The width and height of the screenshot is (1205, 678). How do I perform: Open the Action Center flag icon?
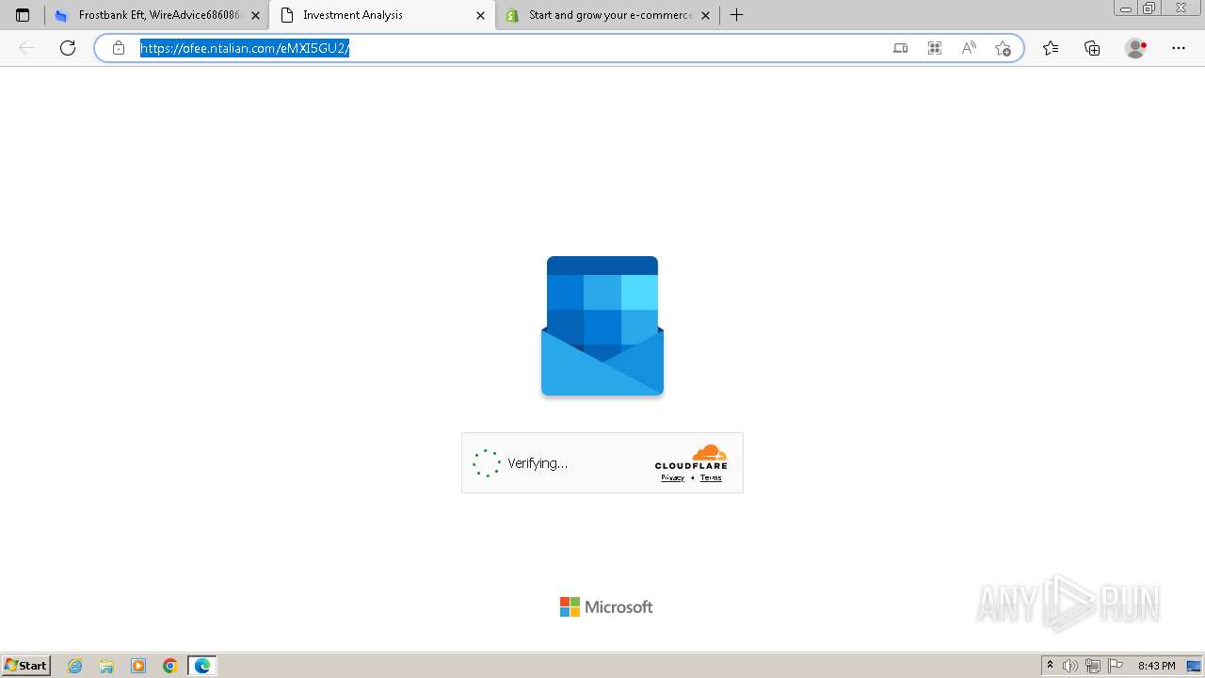pos(1116,666)
